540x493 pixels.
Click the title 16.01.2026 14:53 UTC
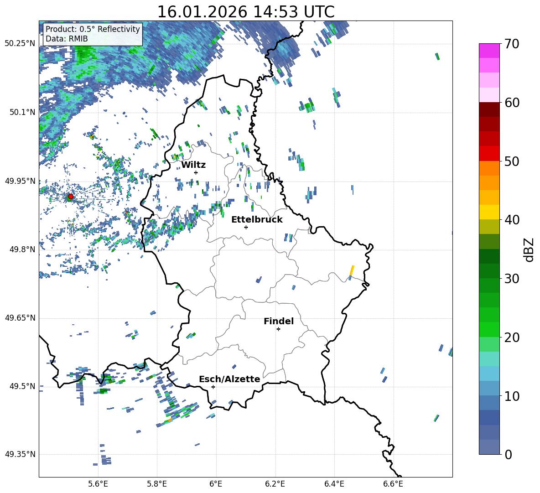point(246,12)
